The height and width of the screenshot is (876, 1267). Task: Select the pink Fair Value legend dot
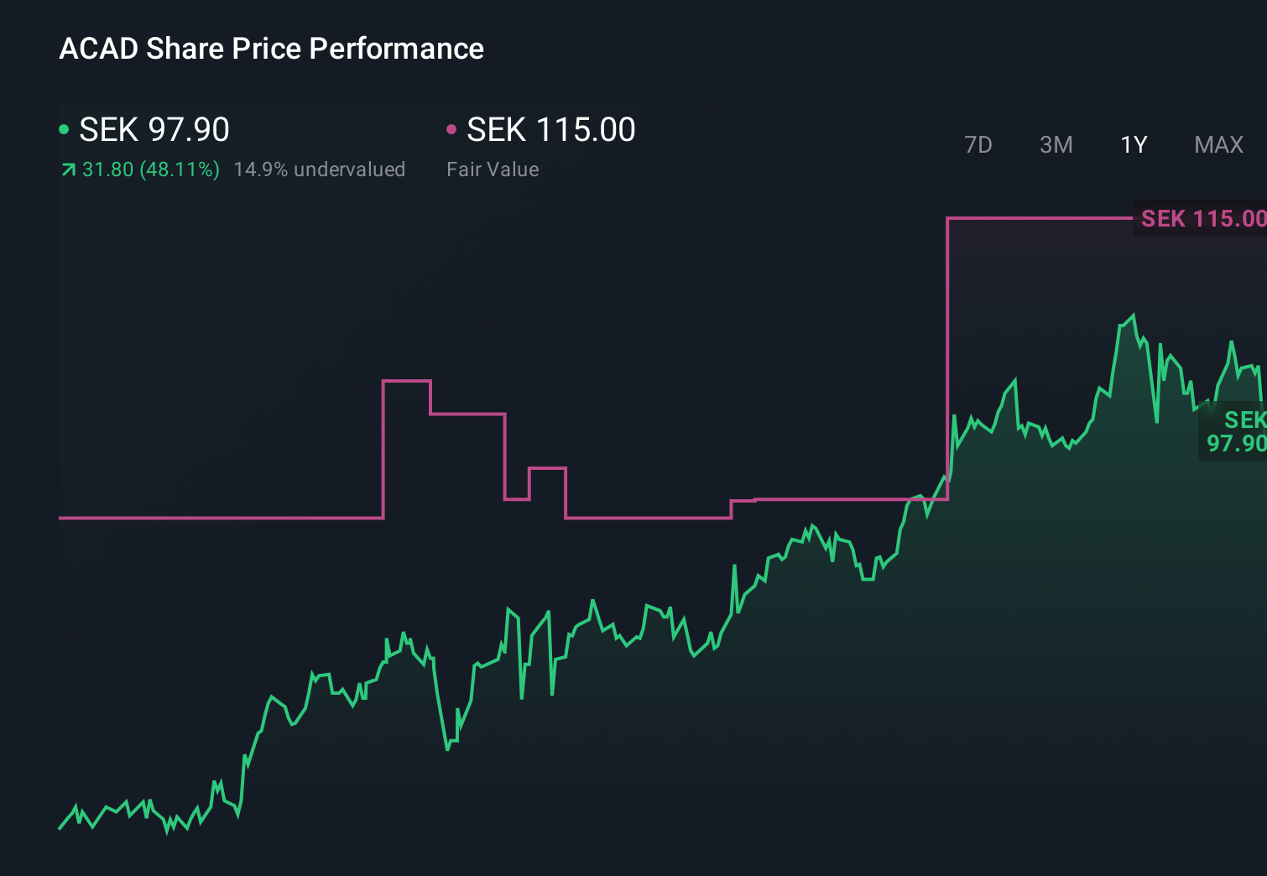tap(452, 128)
